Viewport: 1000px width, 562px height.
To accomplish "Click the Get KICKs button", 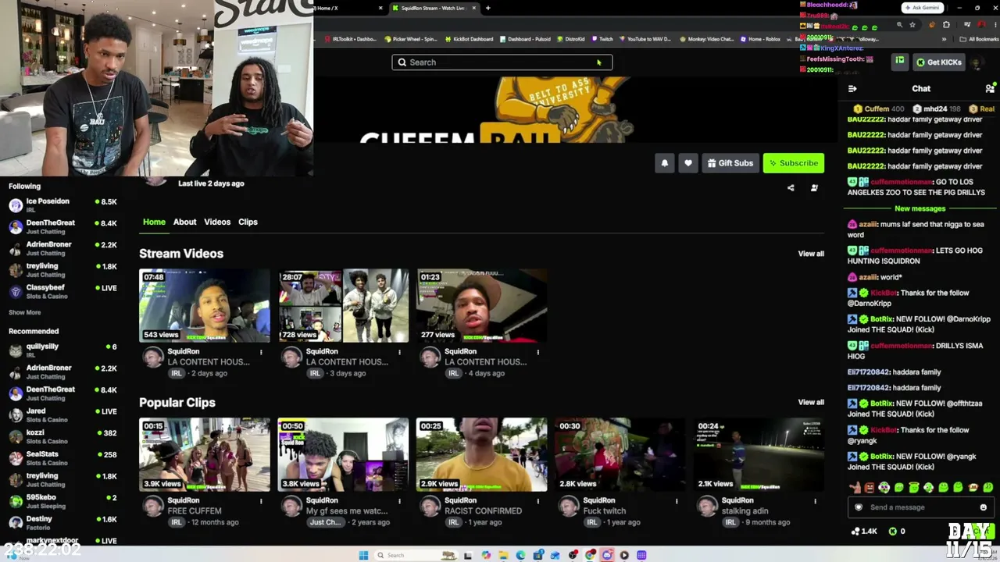I will coord(939,62).
